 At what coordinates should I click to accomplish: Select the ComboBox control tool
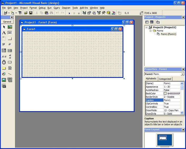click(4, 50)
